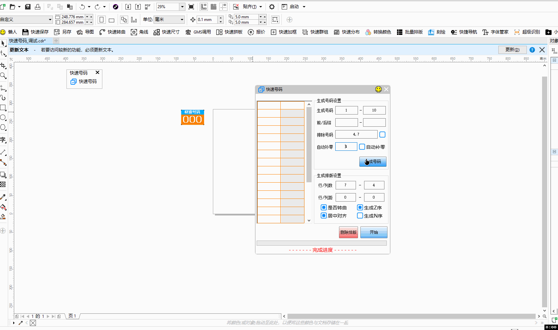Image resolution: width=558 pixels, height=330 pixels.
Task: Click 报价 plugin menu item
Action: pos(257,32)
